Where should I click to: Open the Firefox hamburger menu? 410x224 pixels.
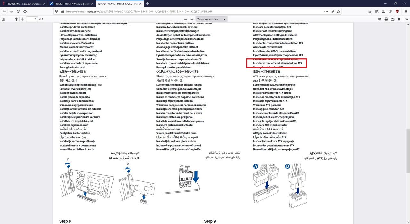click(x=406, y=11)
